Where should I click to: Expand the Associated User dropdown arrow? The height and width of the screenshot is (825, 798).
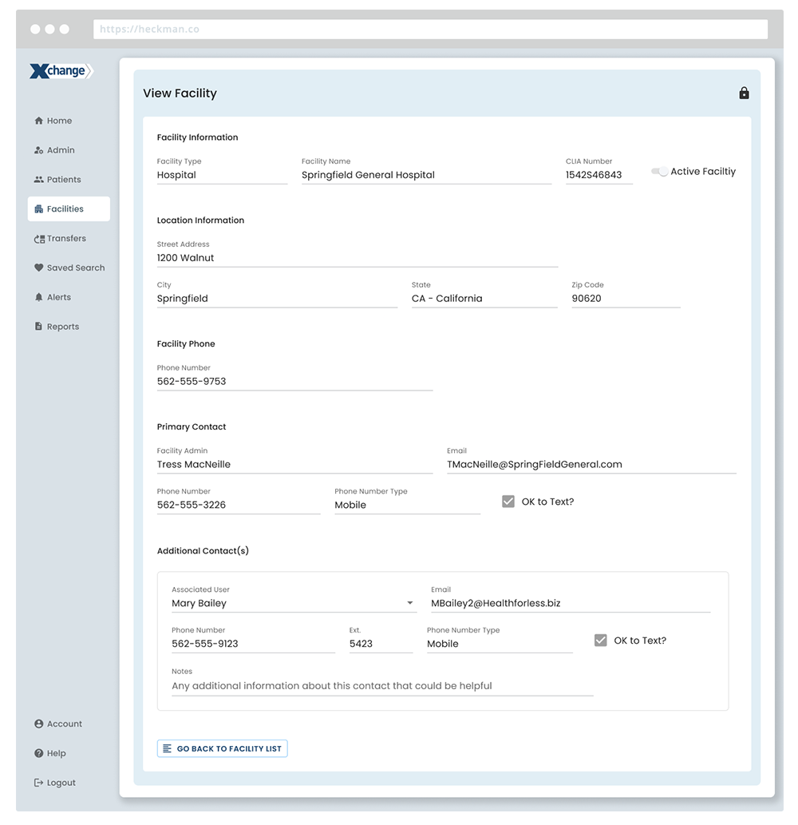410,604
